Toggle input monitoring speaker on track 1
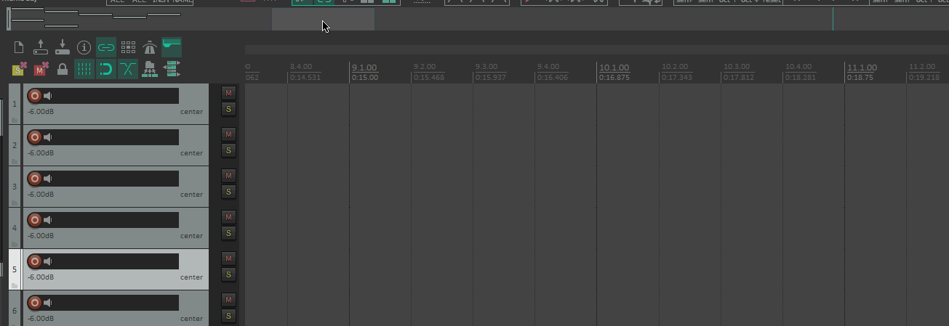The image size is (949, 326). pos(48,96)
